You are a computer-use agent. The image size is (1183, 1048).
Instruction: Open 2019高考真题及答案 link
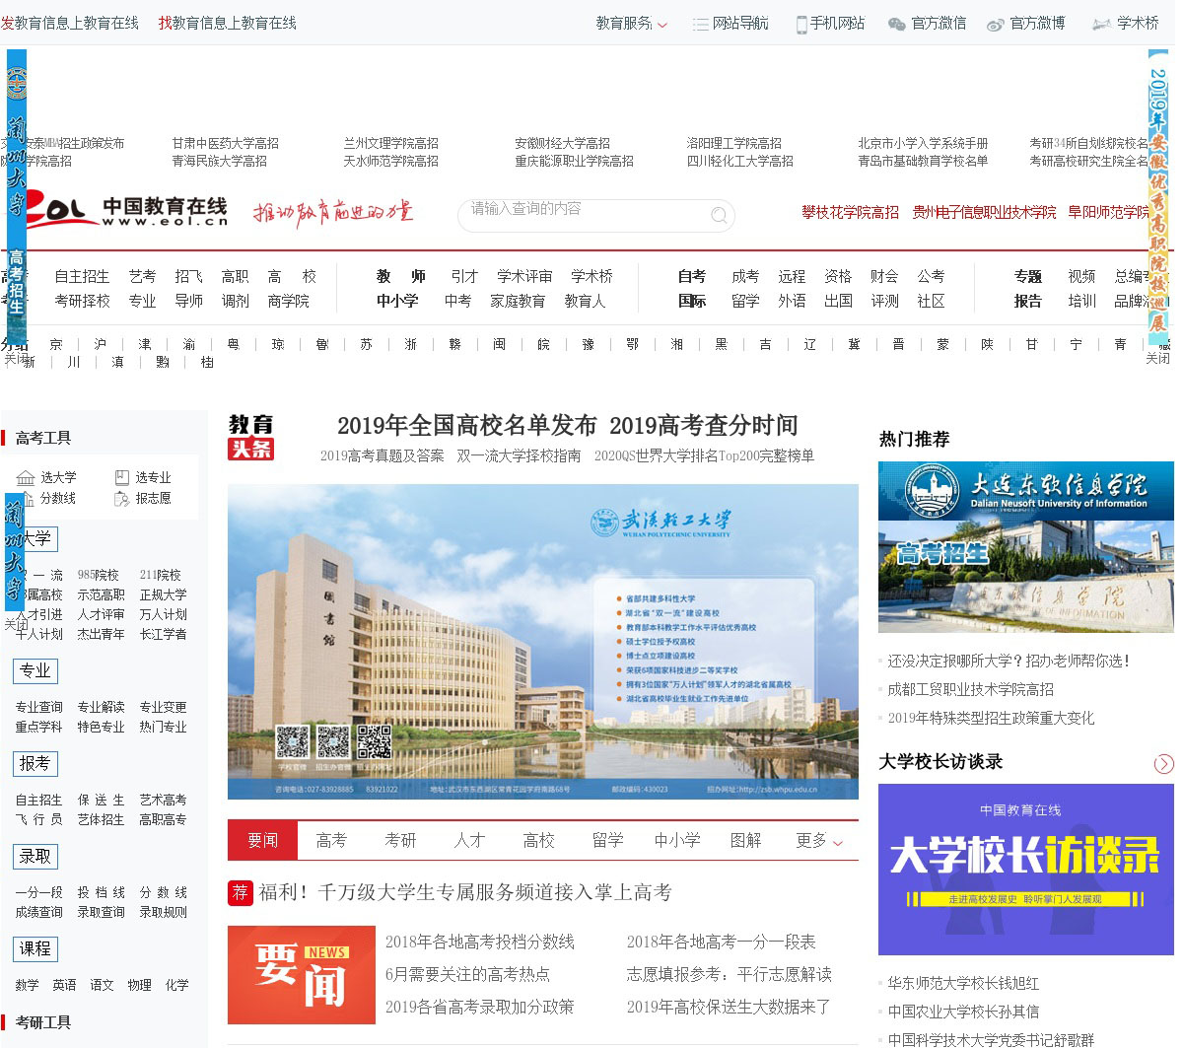coord(383,456)
